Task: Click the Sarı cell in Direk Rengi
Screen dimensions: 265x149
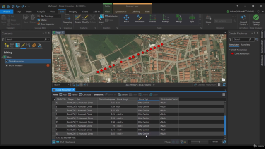Action: (127, 103)
